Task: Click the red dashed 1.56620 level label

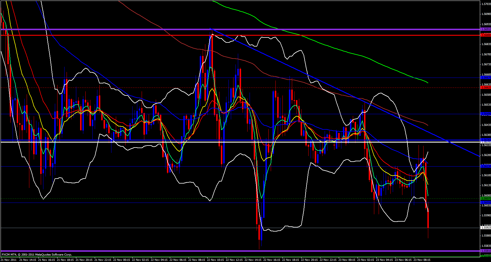Action: (485, 87)
